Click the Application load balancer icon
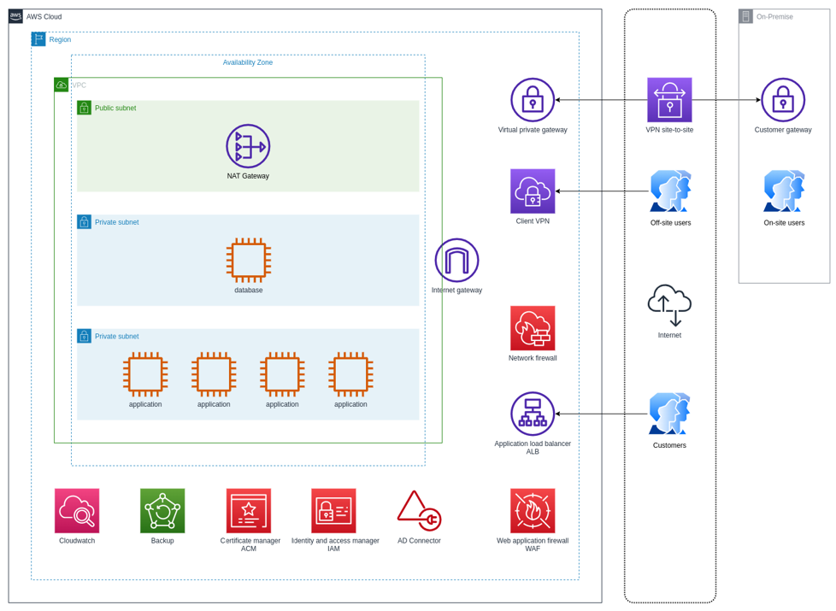 (533, 414)
